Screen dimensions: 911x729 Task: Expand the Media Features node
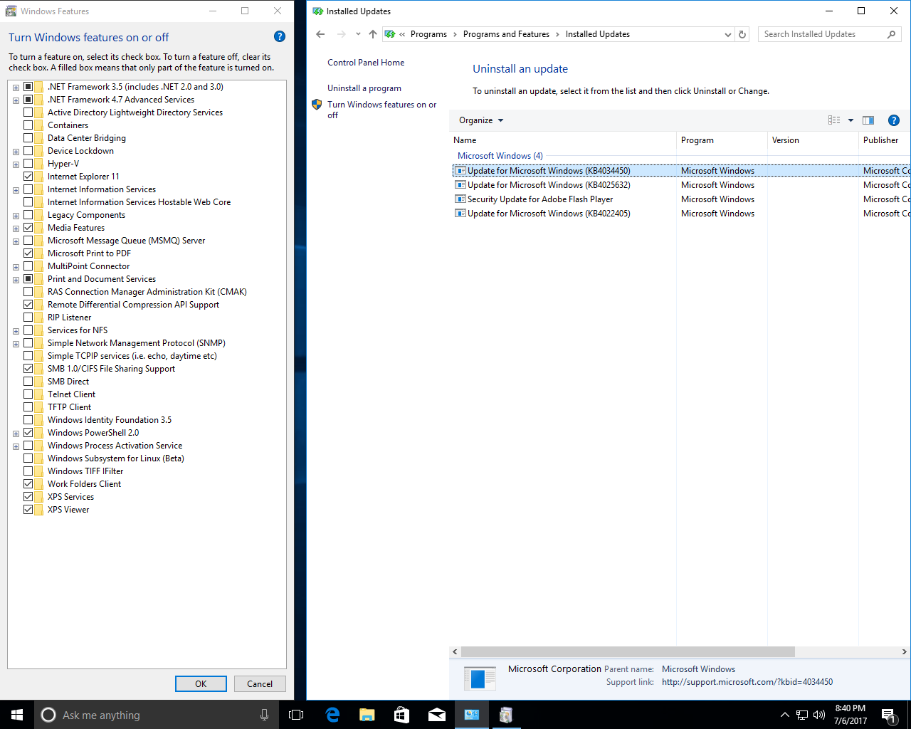pos(16,229)
